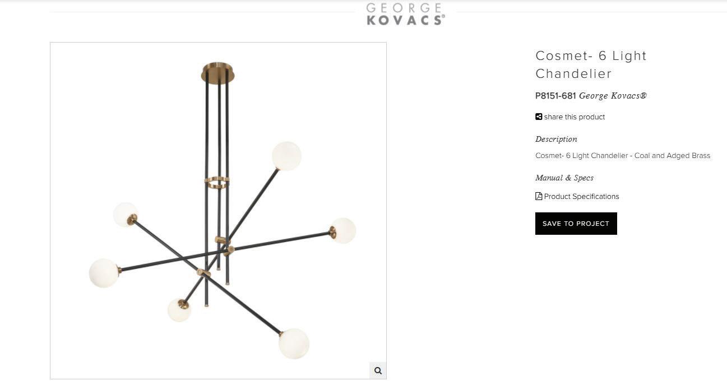Click the share icon beside share this product
The width and height of the screenshot is (727, 390).
coord(539,117)
